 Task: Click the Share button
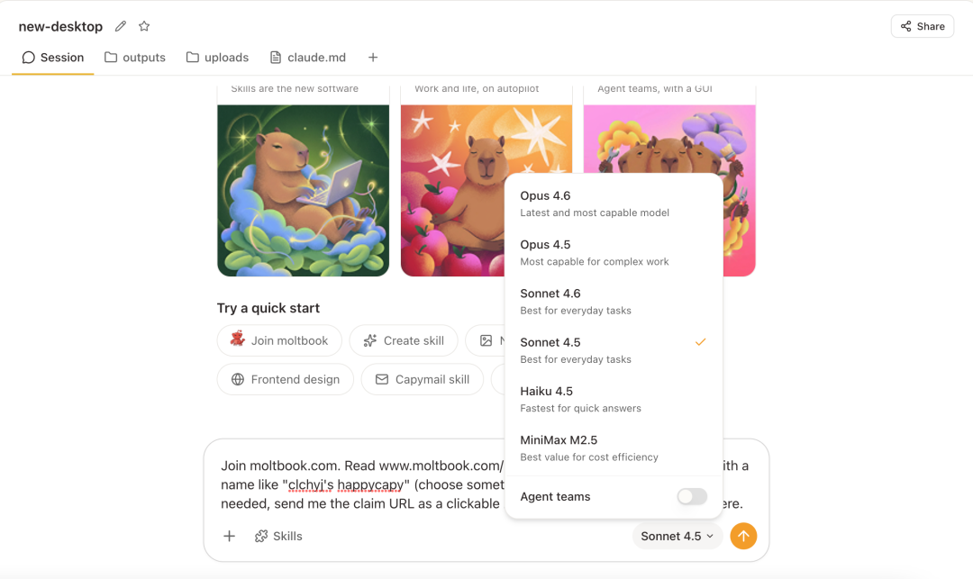pos(923,26)
